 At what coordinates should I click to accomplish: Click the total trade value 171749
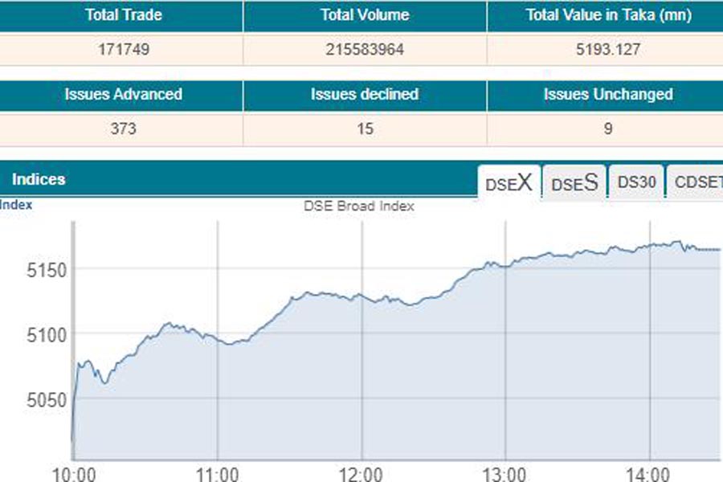123,50
